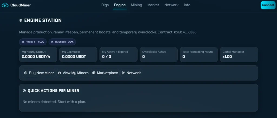Click the Global Multiplier x1.00 card
The width and height of the screenshot is (277, 118).
pyautogui.click(x=239, y=55)
